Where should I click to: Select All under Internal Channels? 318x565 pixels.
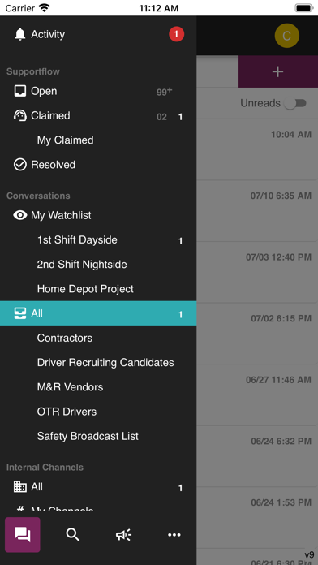coord(98,487)
